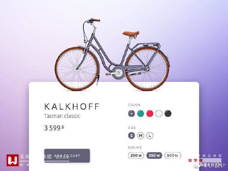The image size is (228, 171).
Task: Click the red W logo icon
Action: pos(13,160)
